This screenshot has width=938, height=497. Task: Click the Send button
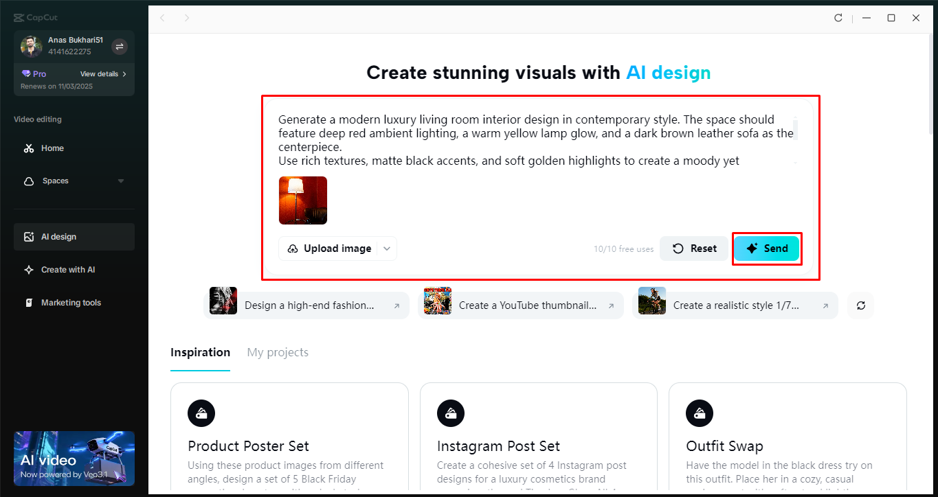[x=767, y=248]
